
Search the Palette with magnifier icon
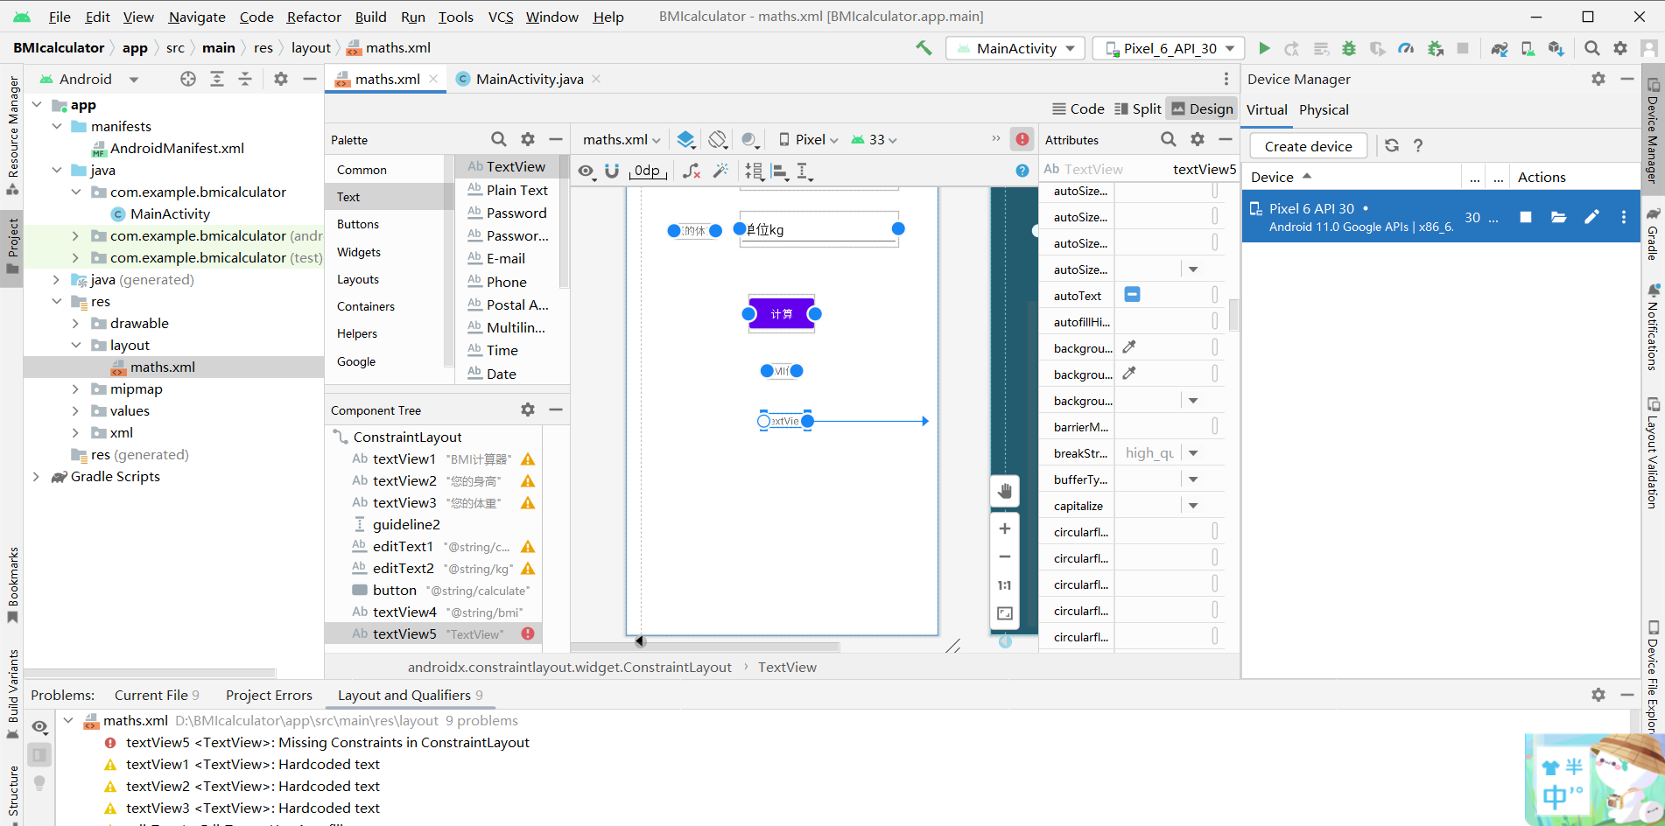499,139
